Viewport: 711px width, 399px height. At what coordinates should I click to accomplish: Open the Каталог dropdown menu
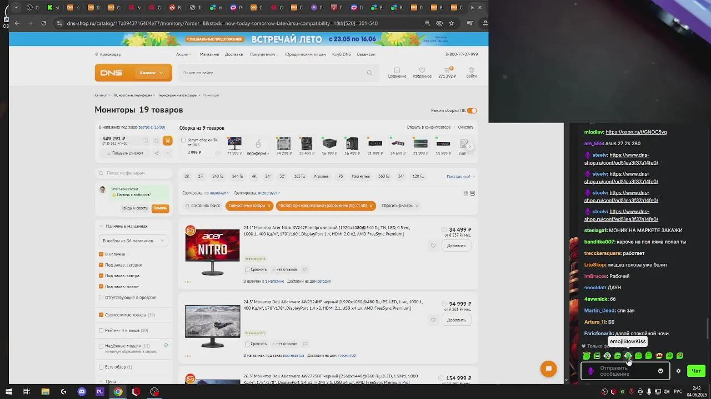[151, 73]
